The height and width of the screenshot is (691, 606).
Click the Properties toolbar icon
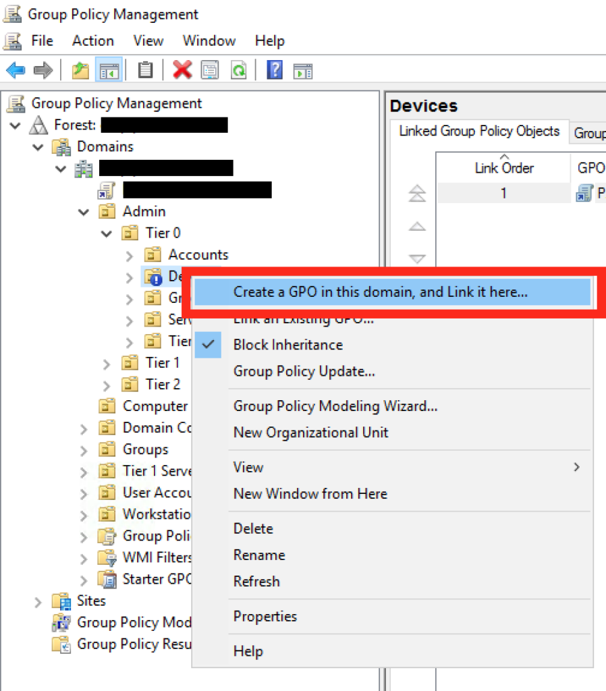210,70
